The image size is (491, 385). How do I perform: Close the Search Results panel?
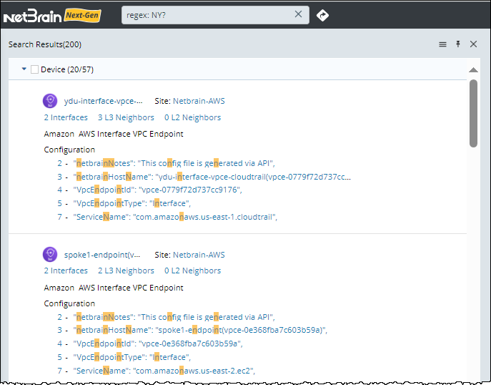(473, 44)
